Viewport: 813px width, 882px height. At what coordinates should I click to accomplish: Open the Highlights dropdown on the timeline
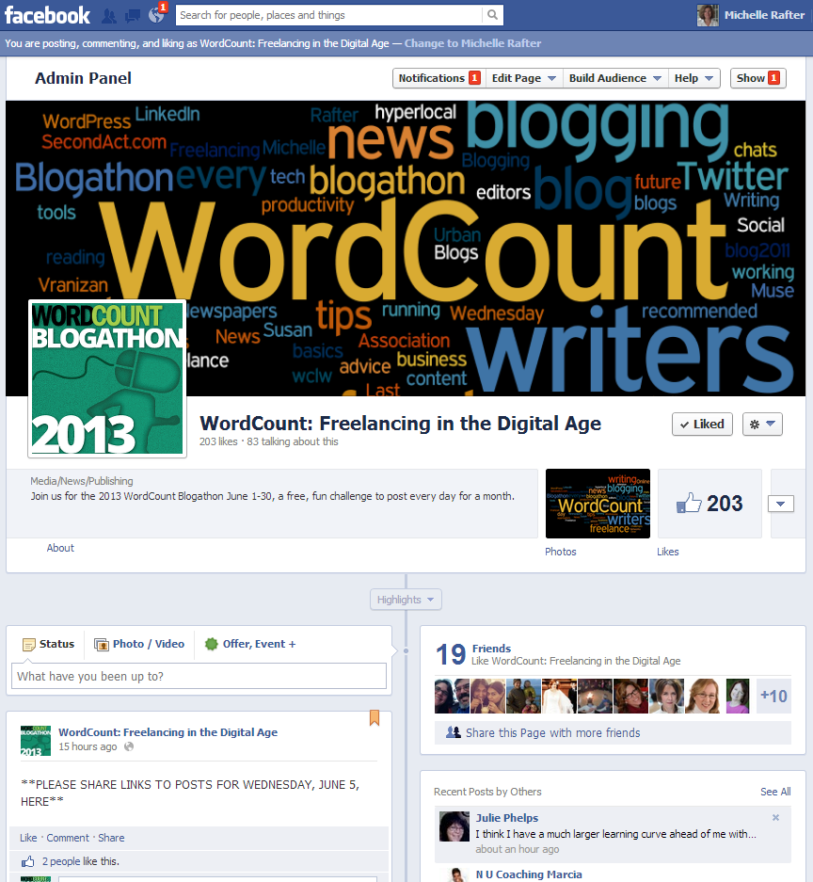[x=406, y=600]
